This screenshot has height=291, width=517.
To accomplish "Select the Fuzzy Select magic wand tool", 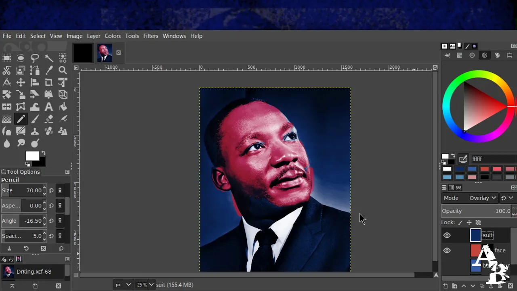I will pyautogui.click(x=49, y=58).
